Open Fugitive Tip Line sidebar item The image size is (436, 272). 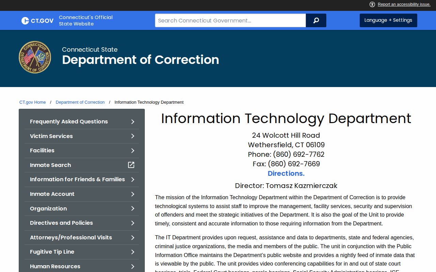click(52, 252)
